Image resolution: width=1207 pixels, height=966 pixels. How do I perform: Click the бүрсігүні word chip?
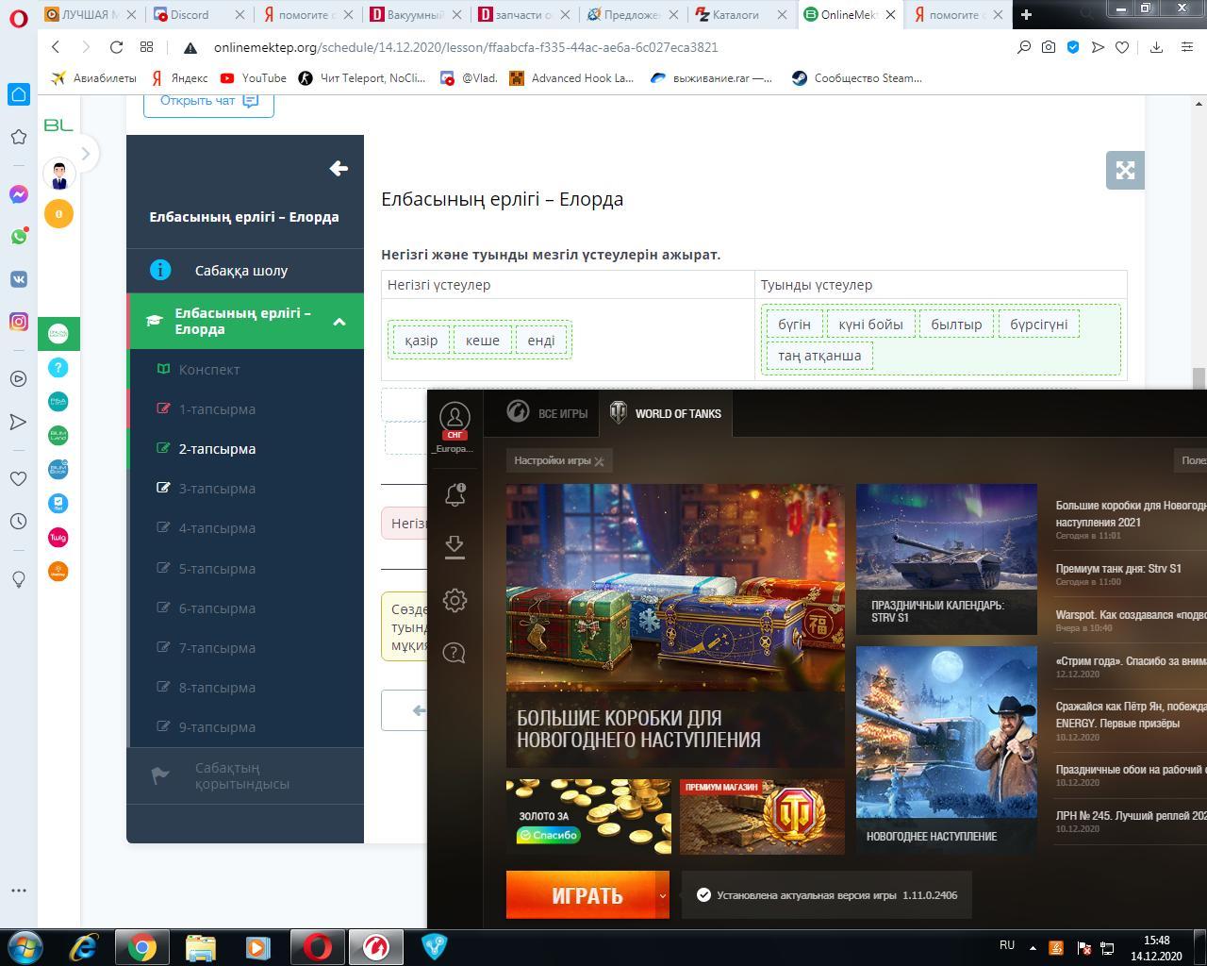(x=1038, y=325)
